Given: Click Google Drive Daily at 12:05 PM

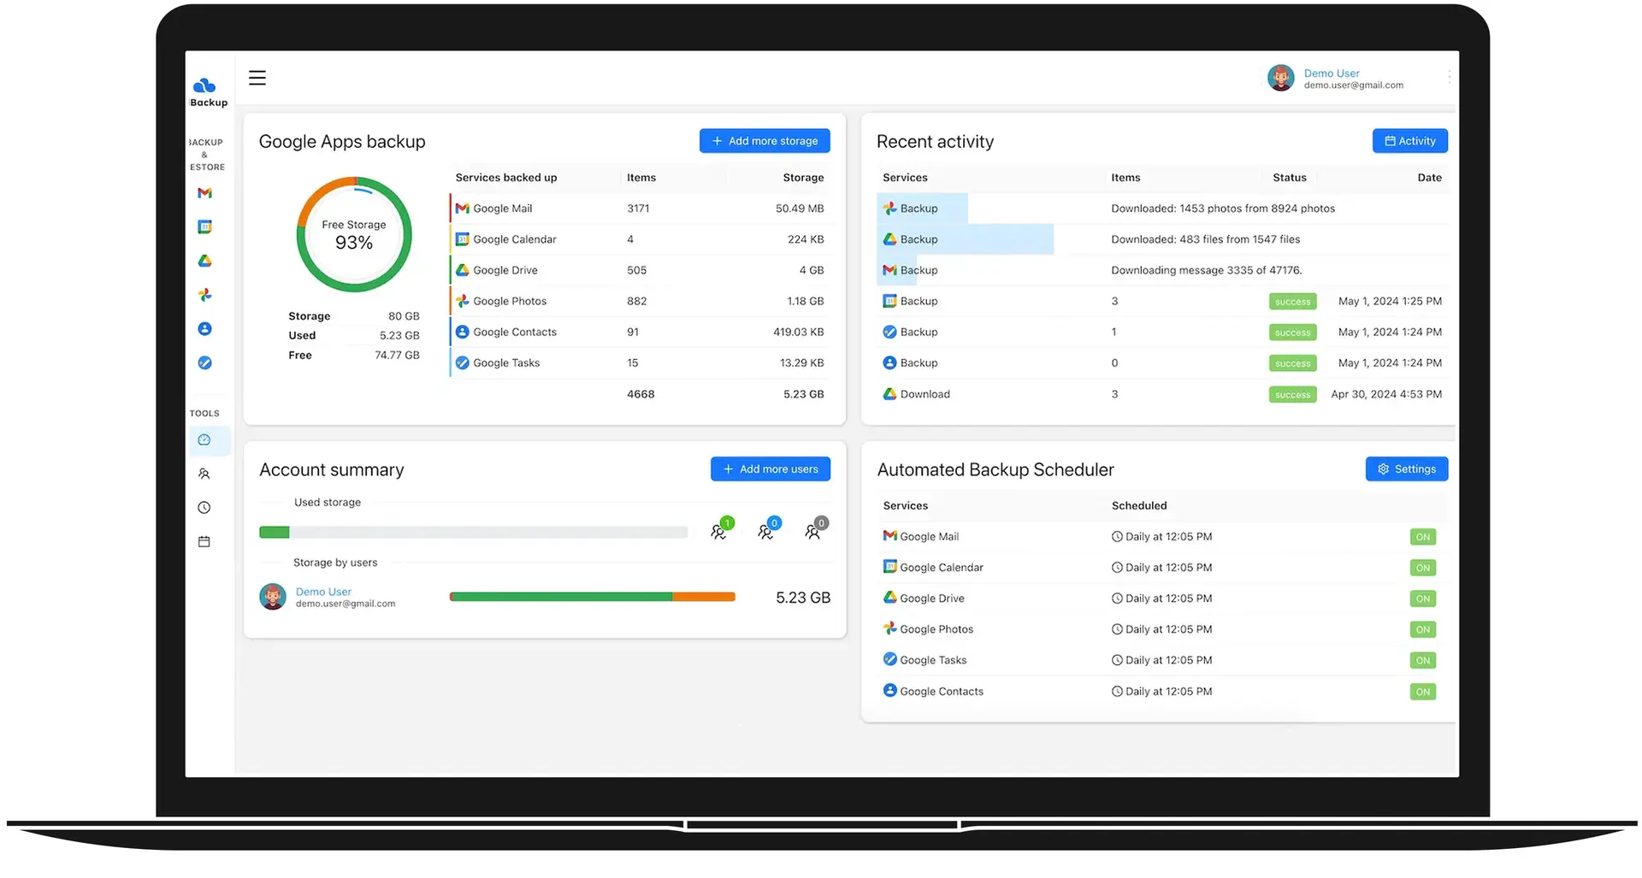Looking at the screenshot, I should pos(1161,598).
